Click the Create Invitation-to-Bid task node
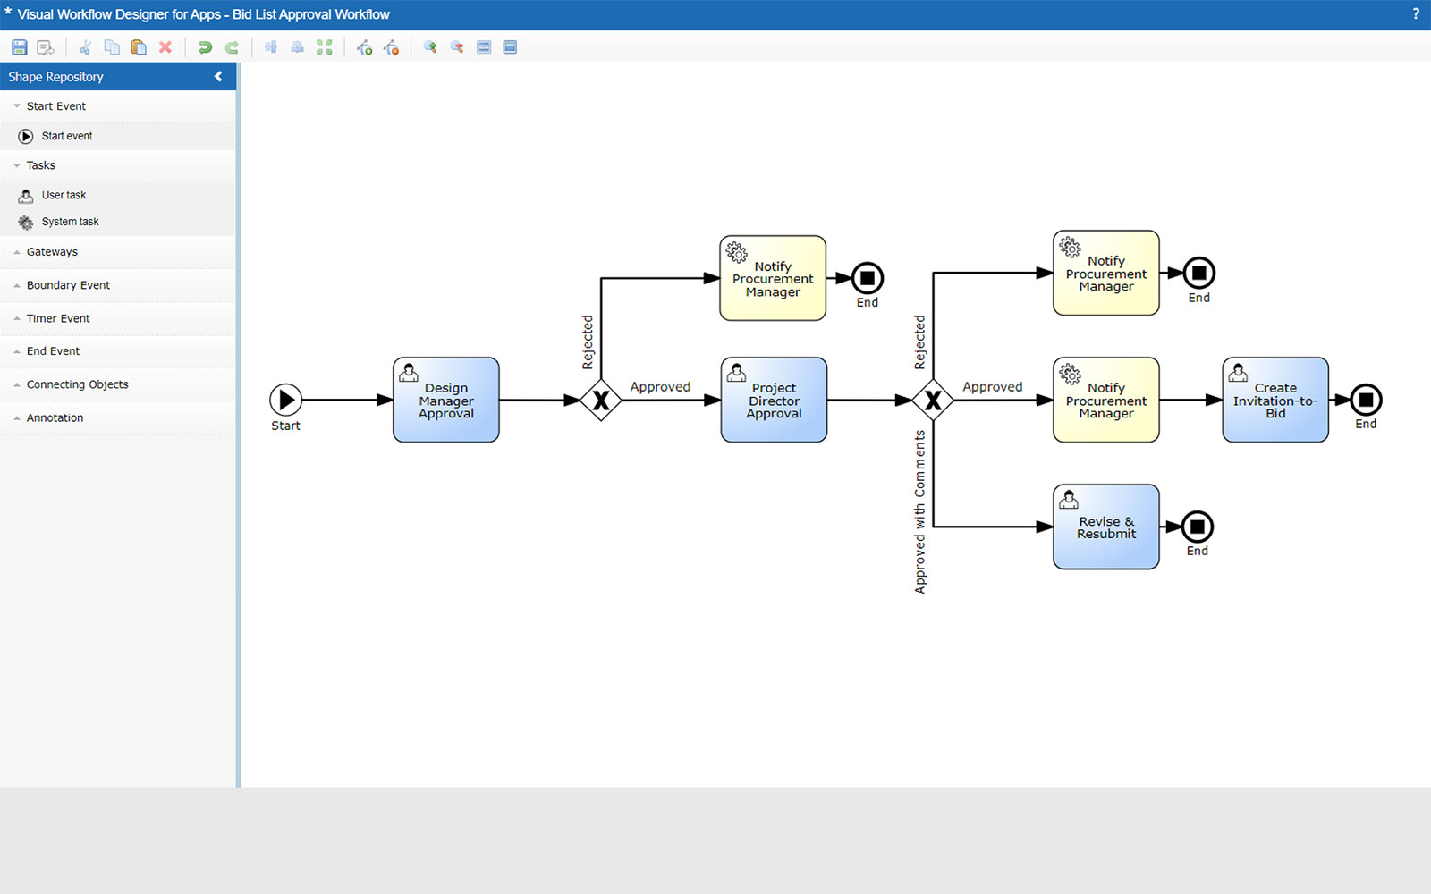Image resolution: width=1431 pixels, height=894 pixels. 1274,401
